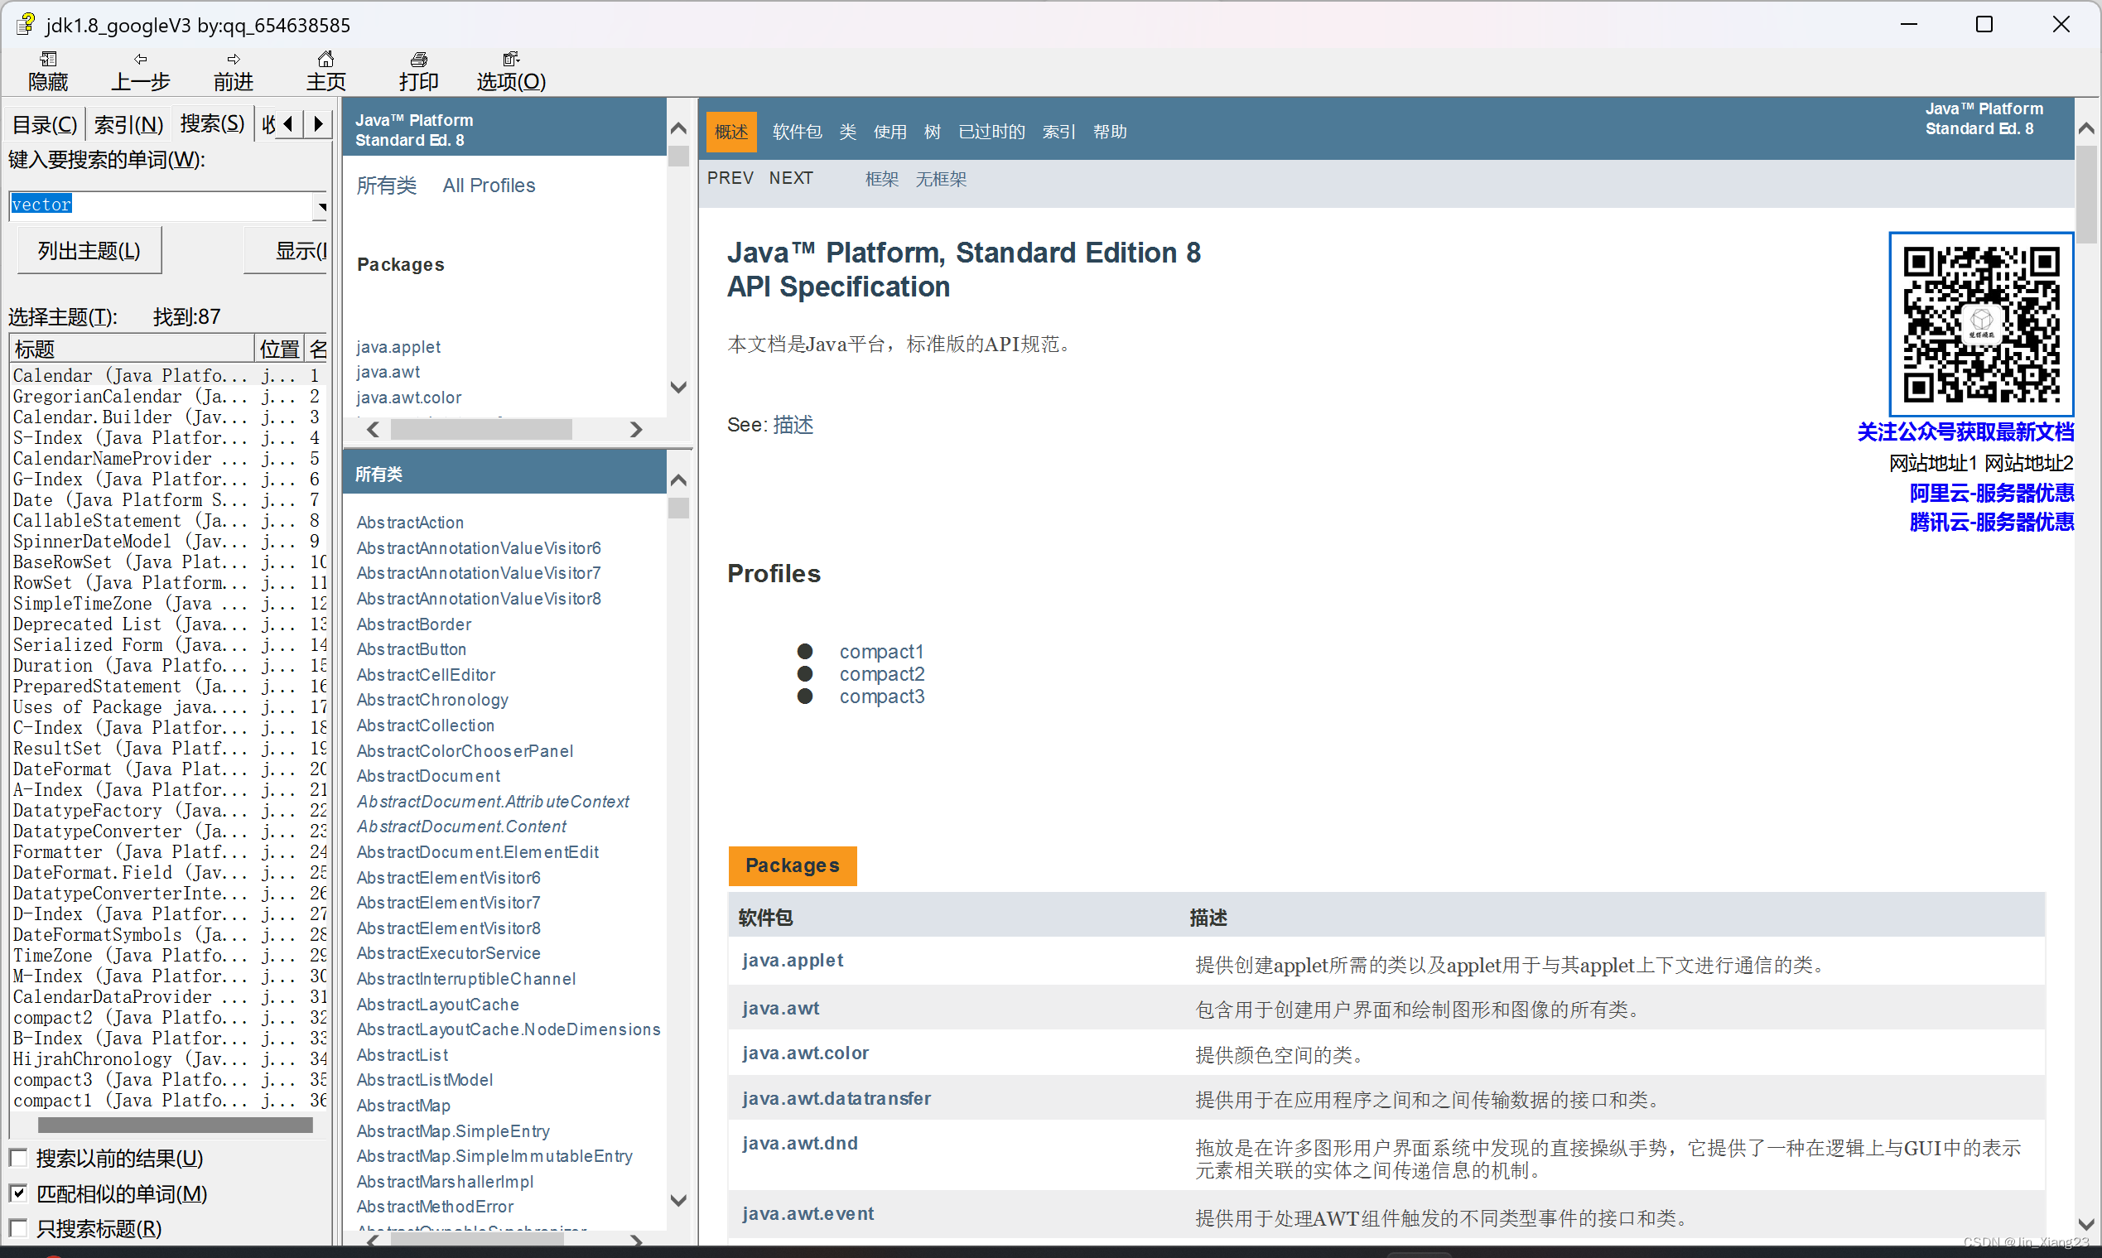Click the tab strip right scroll arrow
2102x1258 pixels.
point(319,124)
